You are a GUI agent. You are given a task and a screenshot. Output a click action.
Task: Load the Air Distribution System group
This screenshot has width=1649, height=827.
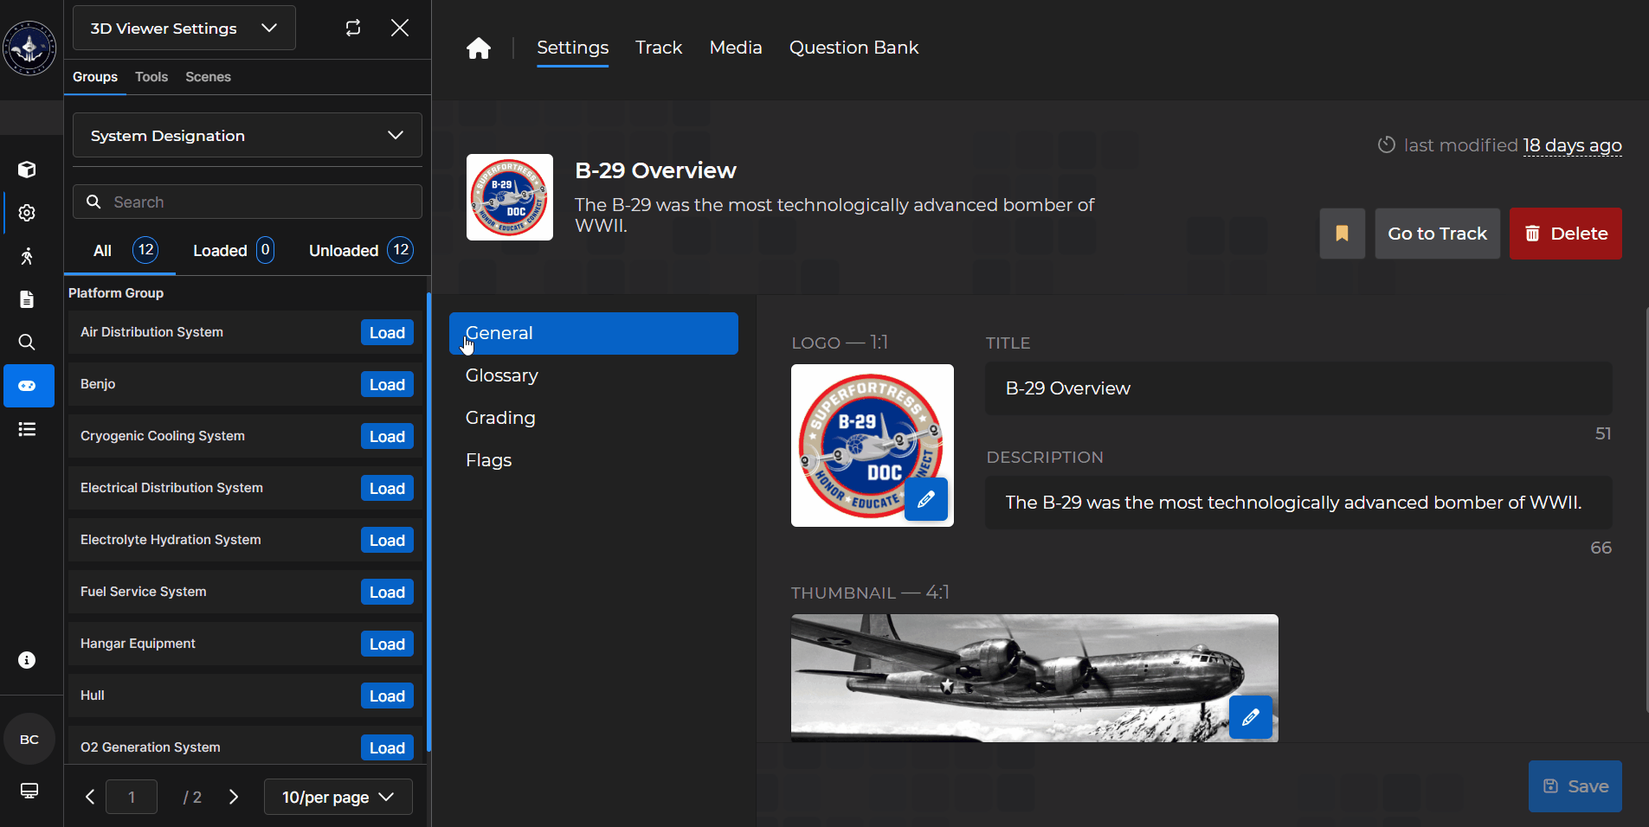pyautogui.click(x=387, y=333)
